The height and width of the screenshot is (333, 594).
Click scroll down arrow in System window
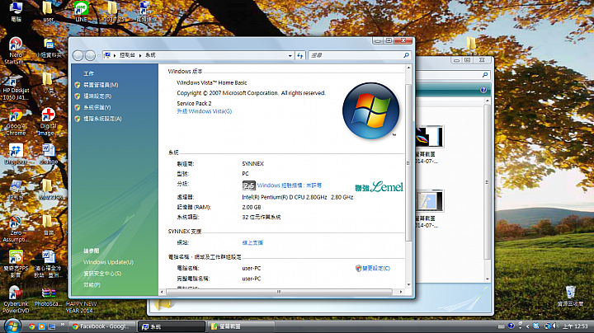408,284
